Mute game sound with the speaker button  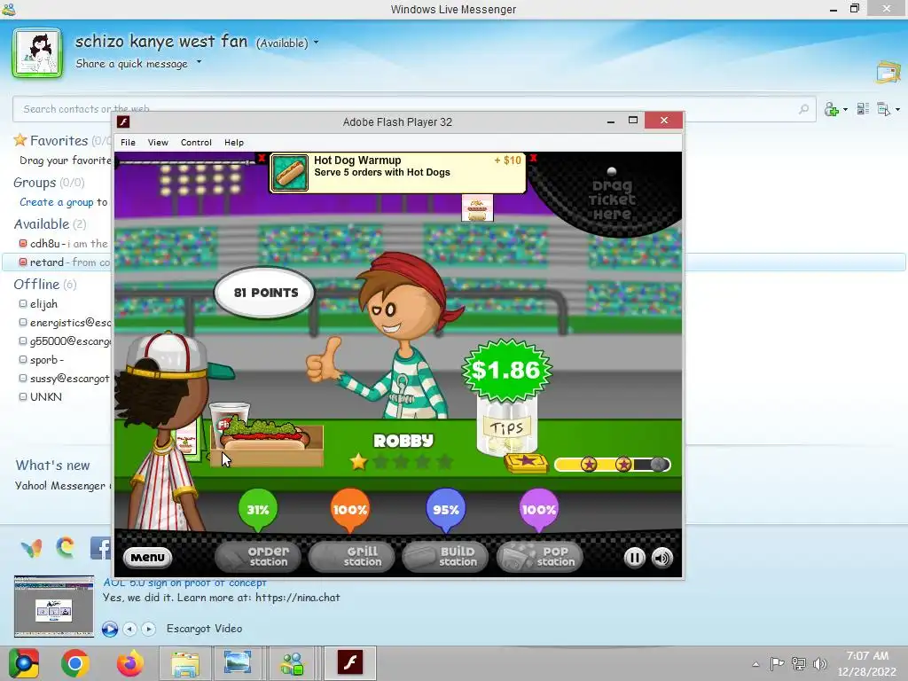pyautogui.click(x=661, y=558)
